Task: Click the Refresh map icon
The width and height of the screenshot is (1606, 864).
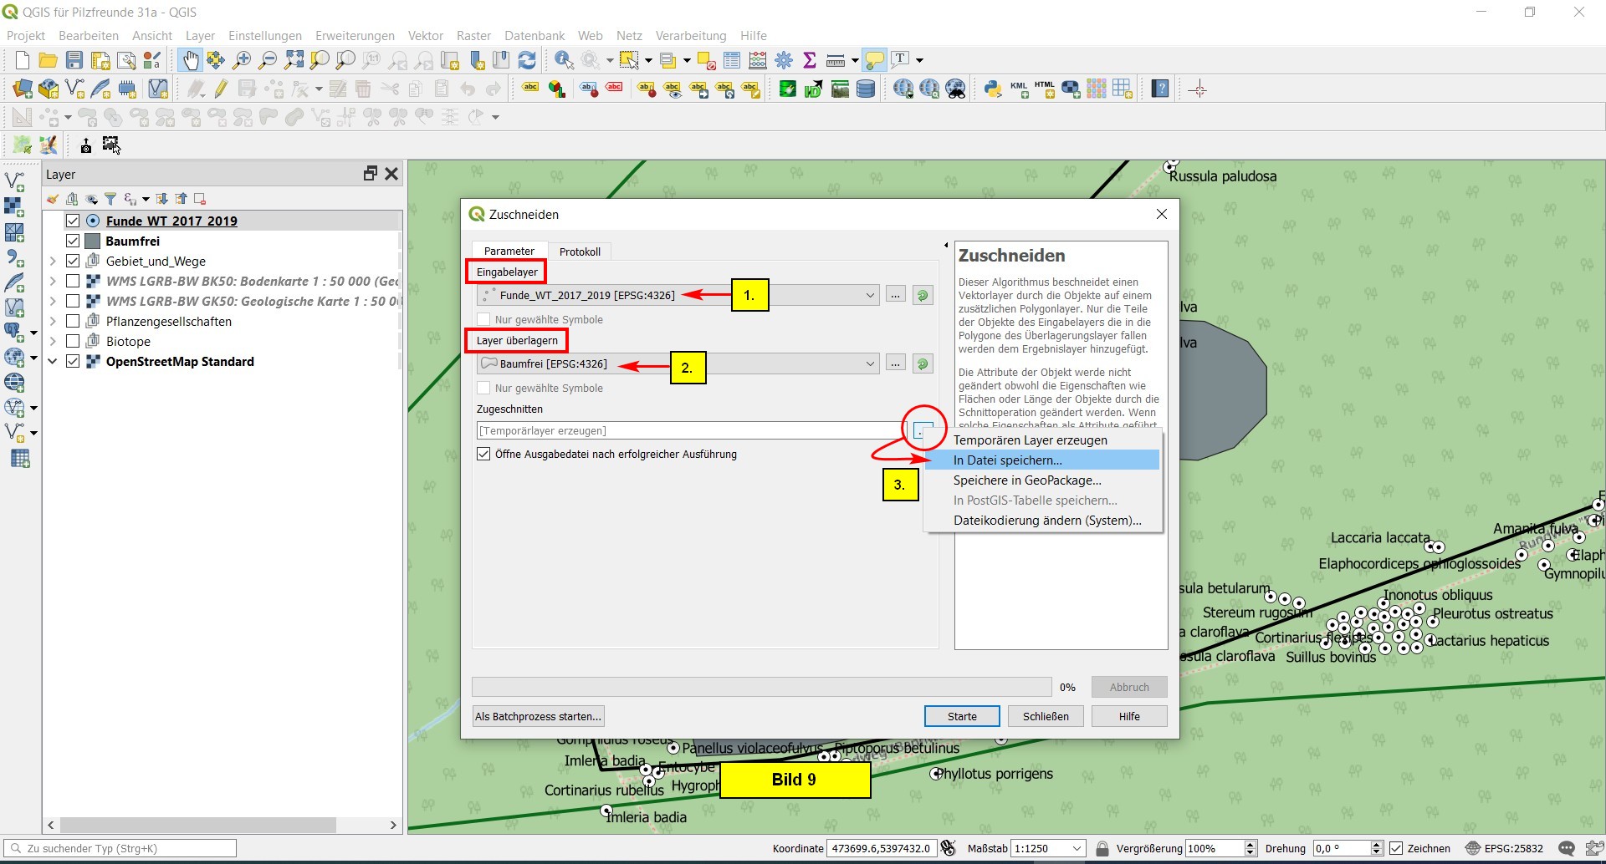Action: point(527,60)
